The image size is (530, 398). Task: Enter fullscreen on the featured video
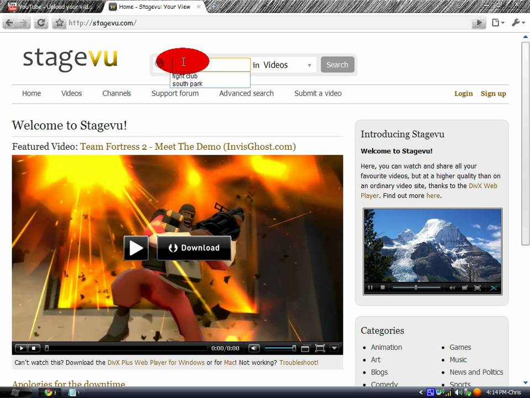click(x=320, y=348)
